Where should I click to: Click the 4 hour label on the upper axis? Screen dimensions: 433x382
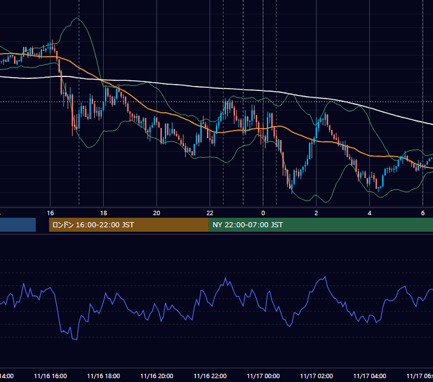pos(369,213)
